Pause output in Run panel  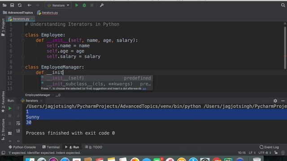tap(10, 123)
